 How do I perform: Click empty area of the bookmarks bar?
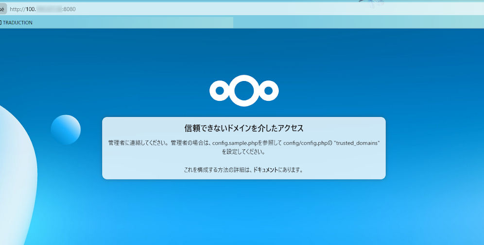[146, 22]
